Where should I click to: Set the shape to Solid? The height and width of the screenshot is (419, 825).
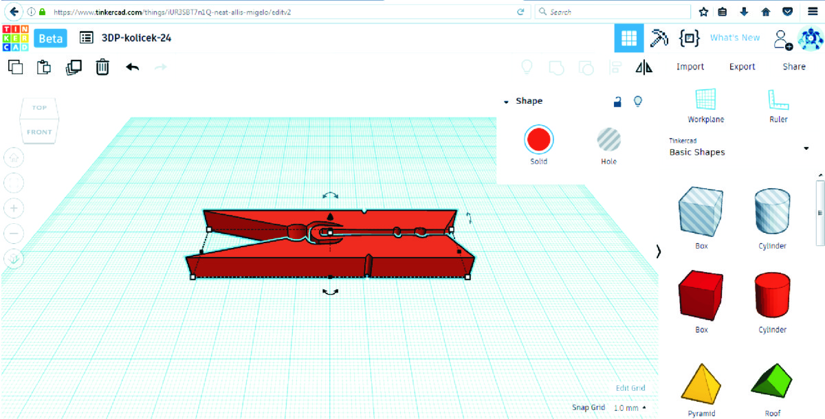point(538,146)
